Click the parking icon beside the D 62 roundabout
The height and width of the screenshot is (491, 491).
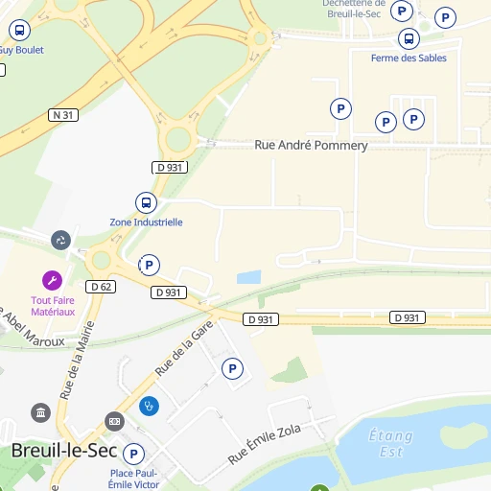coord(149,265)
